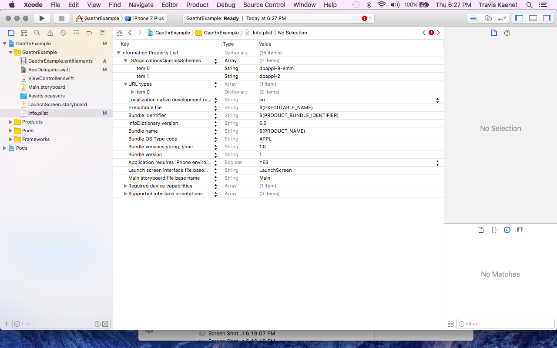This screenshot has width=557, height=348.
Task: Click in the library filter field
Action: (506, 324)
